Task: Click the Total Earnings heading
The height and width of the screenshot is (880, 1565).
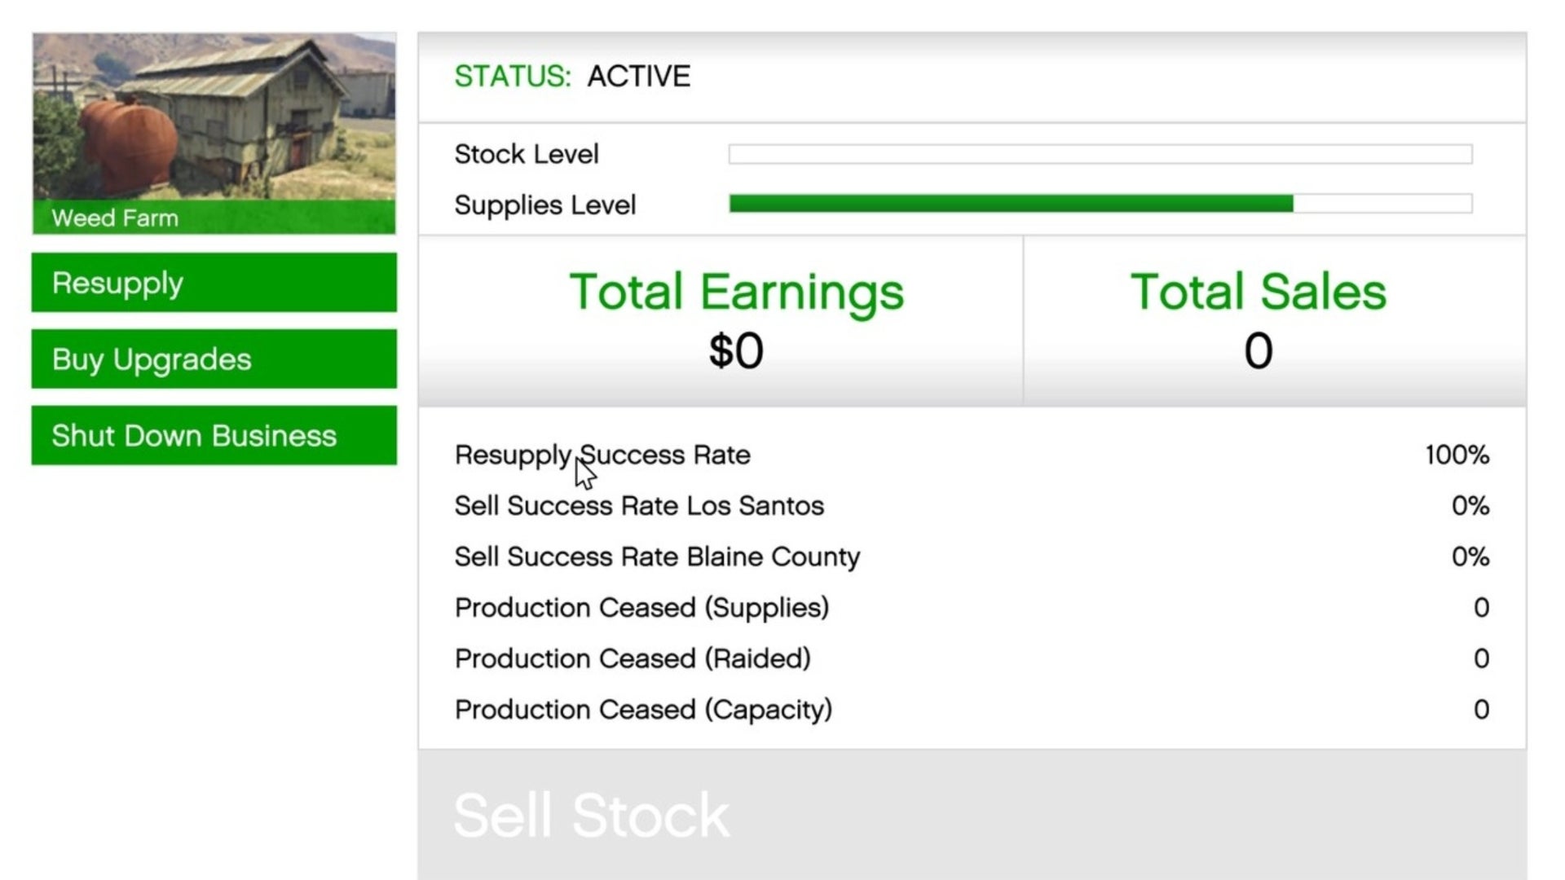Action: [736, 292]
